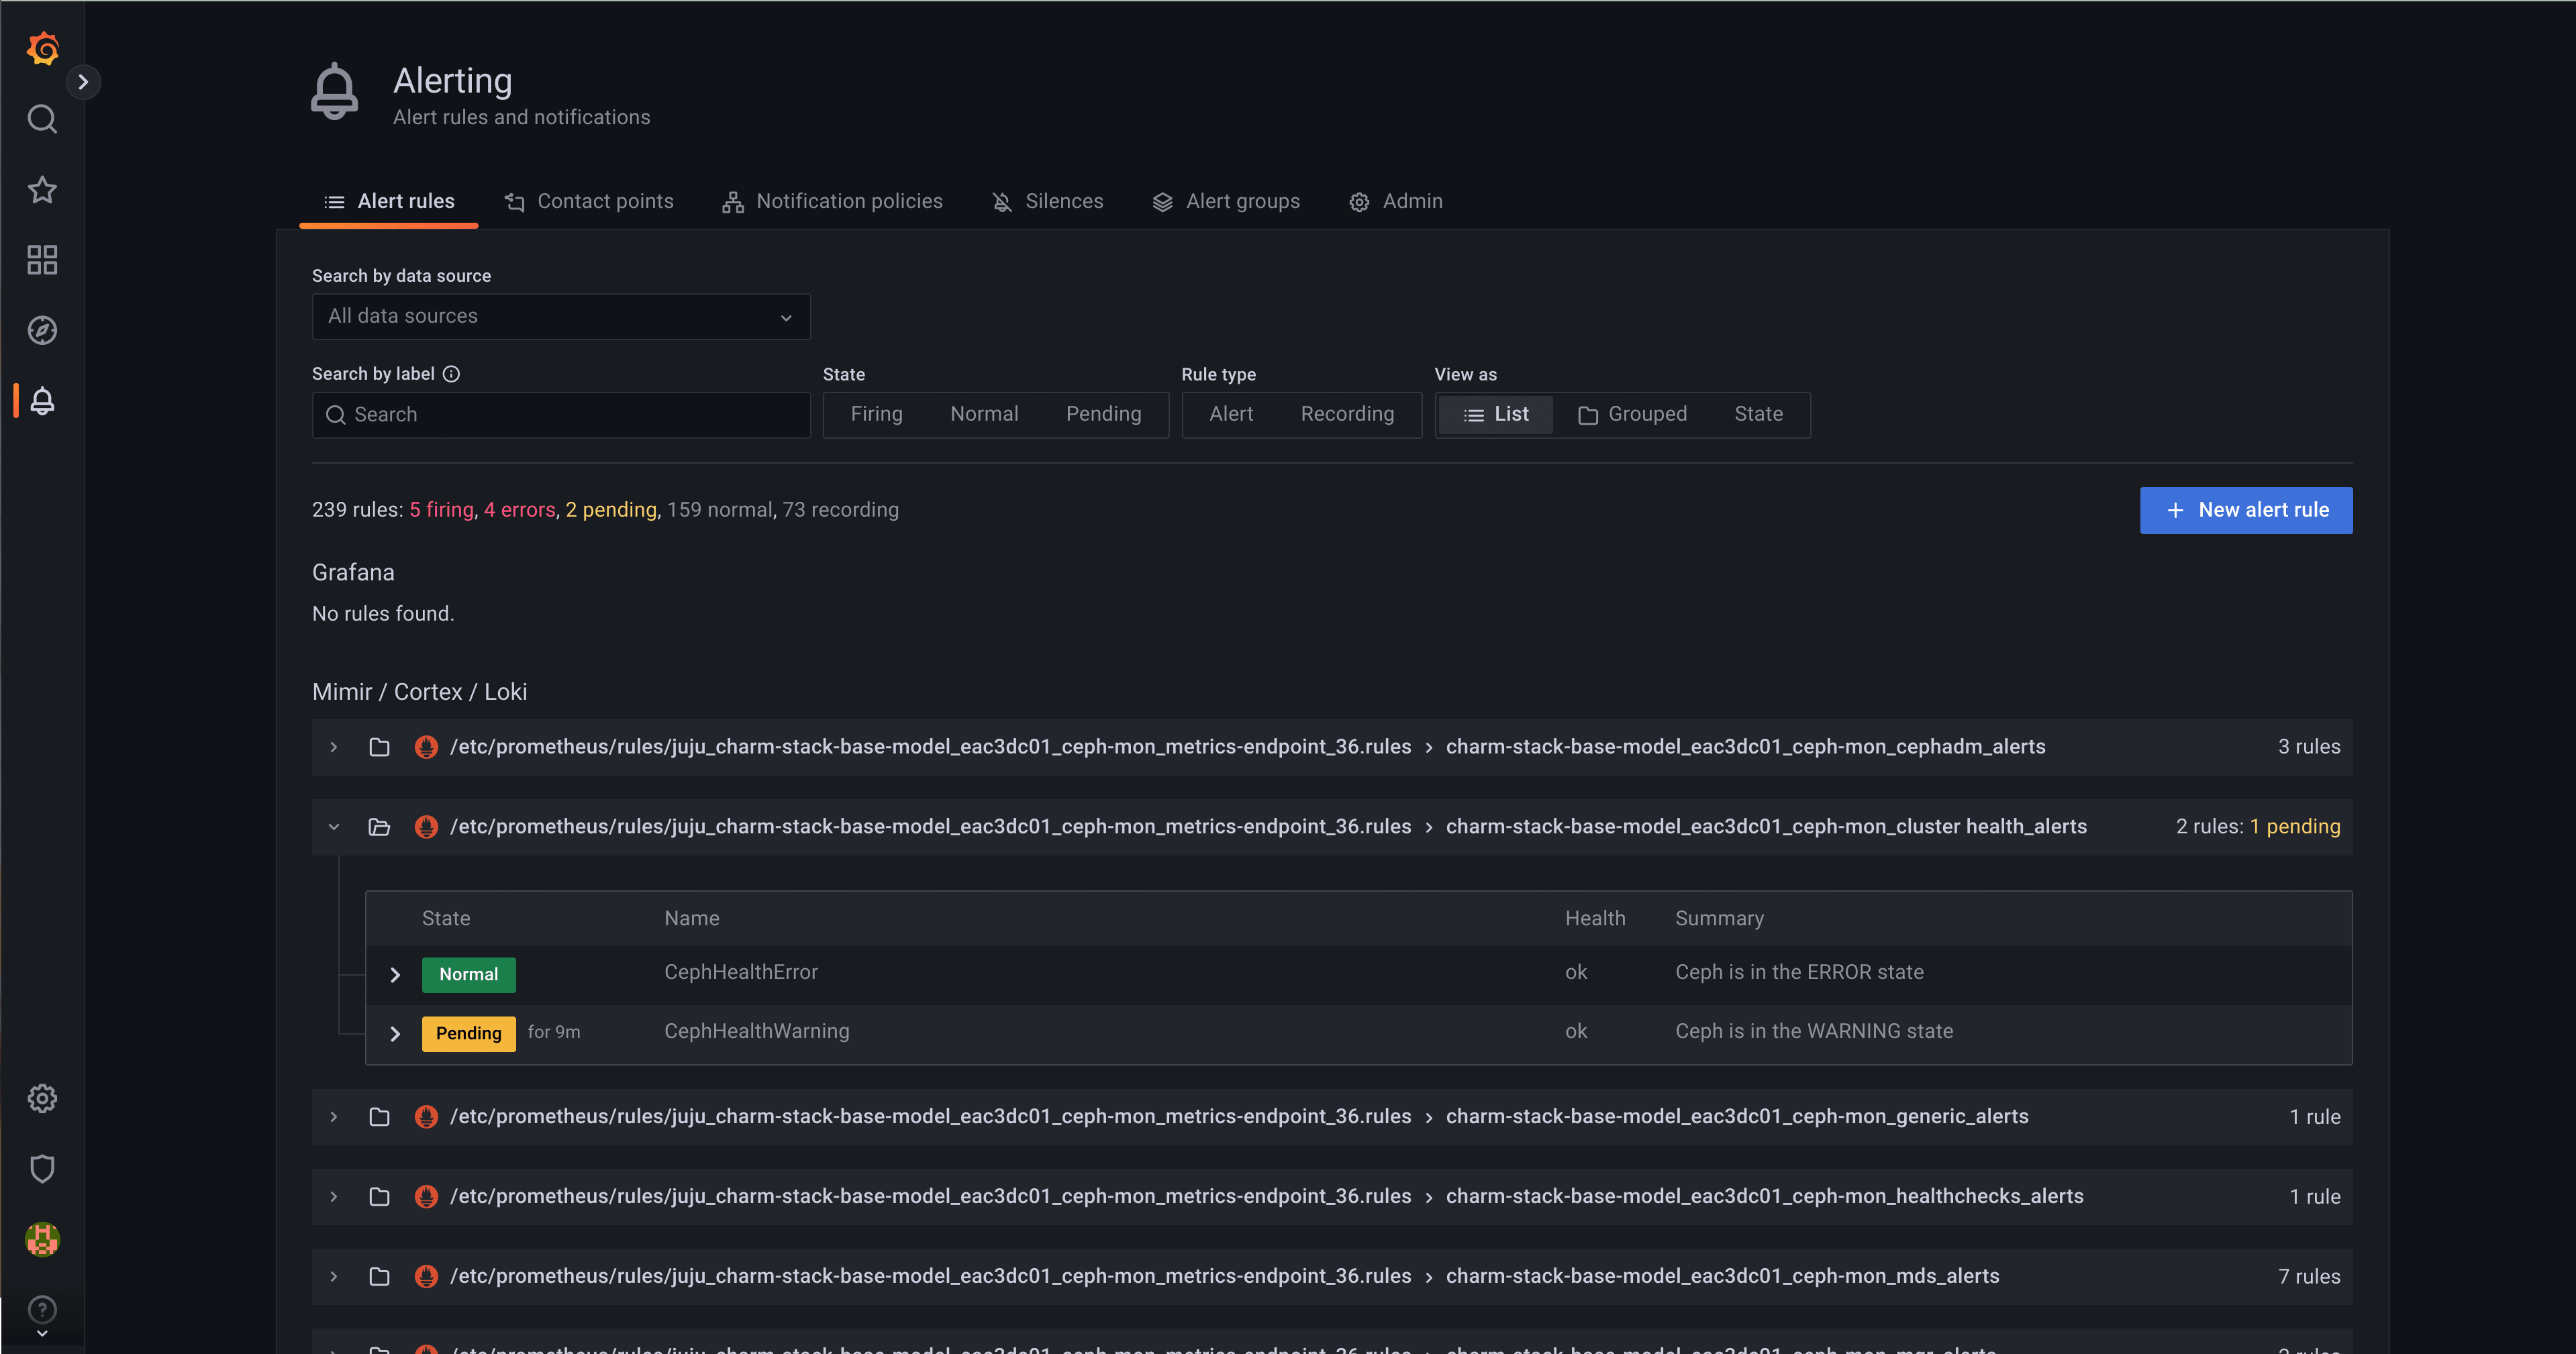Collapse the cluster health_alerts group
Viewport: 2576px width, 1354px height.
coord(333,827)
